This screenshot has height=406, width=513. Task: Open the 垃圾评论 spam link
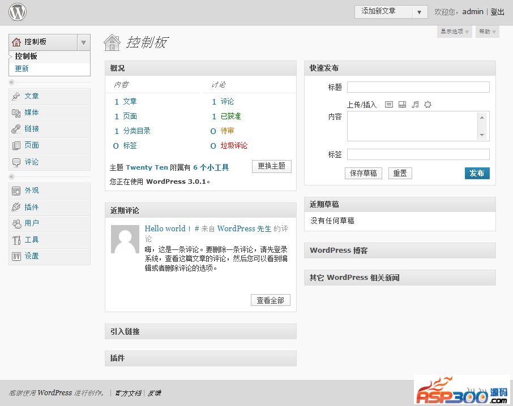tap(234, 146)
